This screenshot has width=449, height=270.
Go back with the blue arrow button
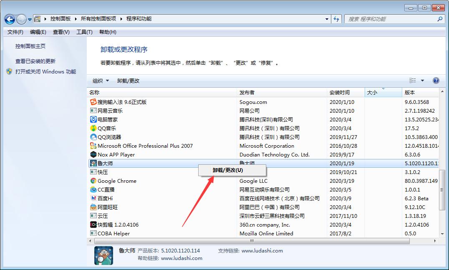(x=10, y=19)
